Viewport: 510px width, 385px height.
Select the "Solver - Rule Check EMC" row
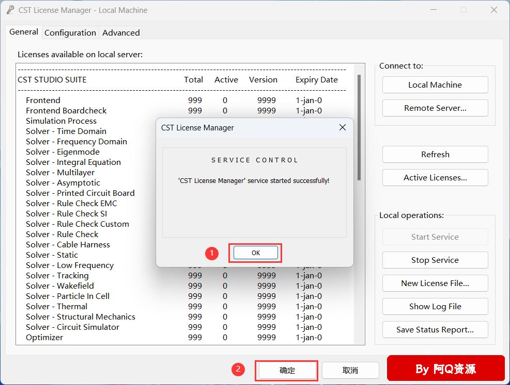pyautogui.click(x=71, y=204)
